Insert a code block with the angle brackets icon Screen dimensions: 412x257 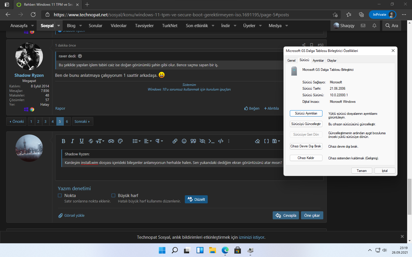(221, 141)
